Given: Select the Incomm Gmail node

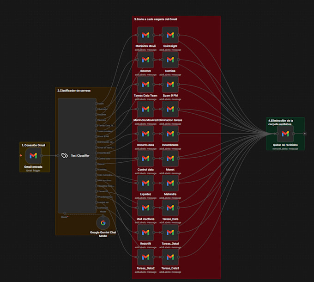Looking at the screenshot, I should point(145,60).
